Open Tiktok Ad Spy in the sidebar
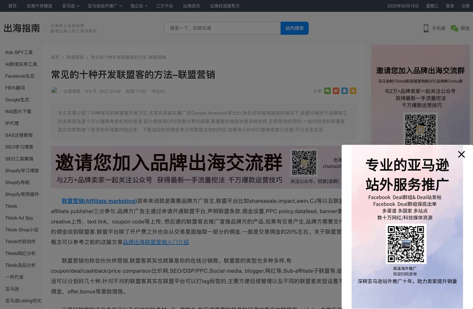This screenshot has width=473, height=309. pos(19,218)
